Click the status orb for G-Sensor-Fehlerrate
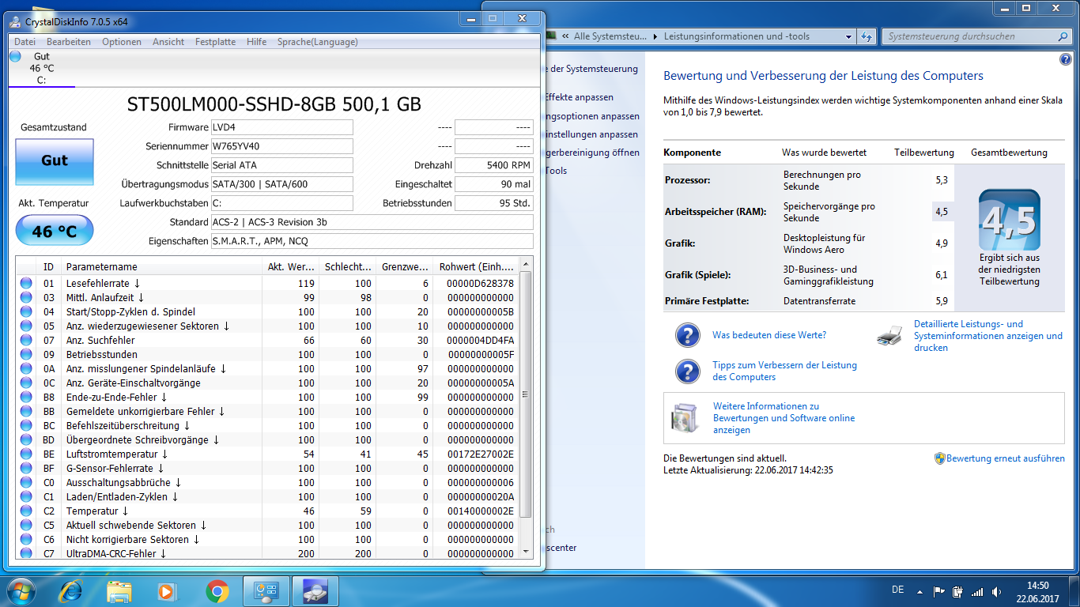The width and height of the screenshot is (1080, 607). [26, 468]
